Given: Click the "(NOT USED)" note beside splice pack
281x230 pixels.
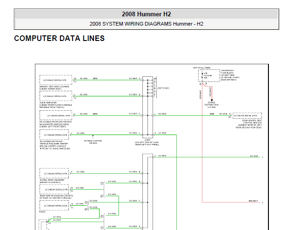Looking at the screenshot, I should 163,88.
